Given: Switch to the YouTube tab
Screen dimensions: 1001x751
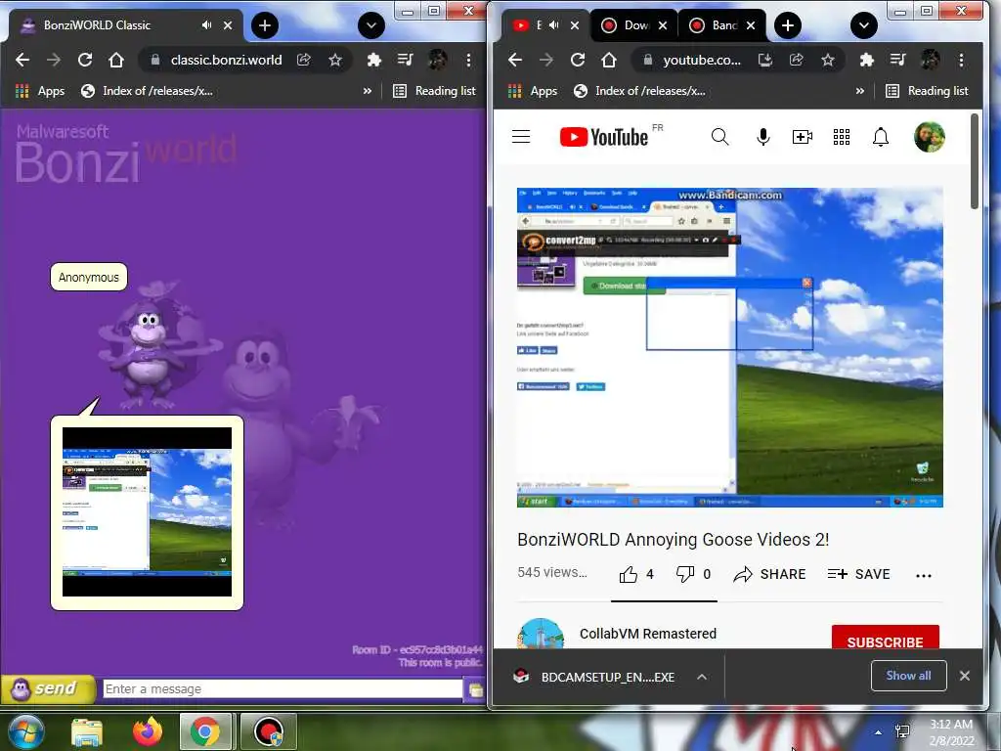Looking at the screenshot, I should (x=528, y=25).
